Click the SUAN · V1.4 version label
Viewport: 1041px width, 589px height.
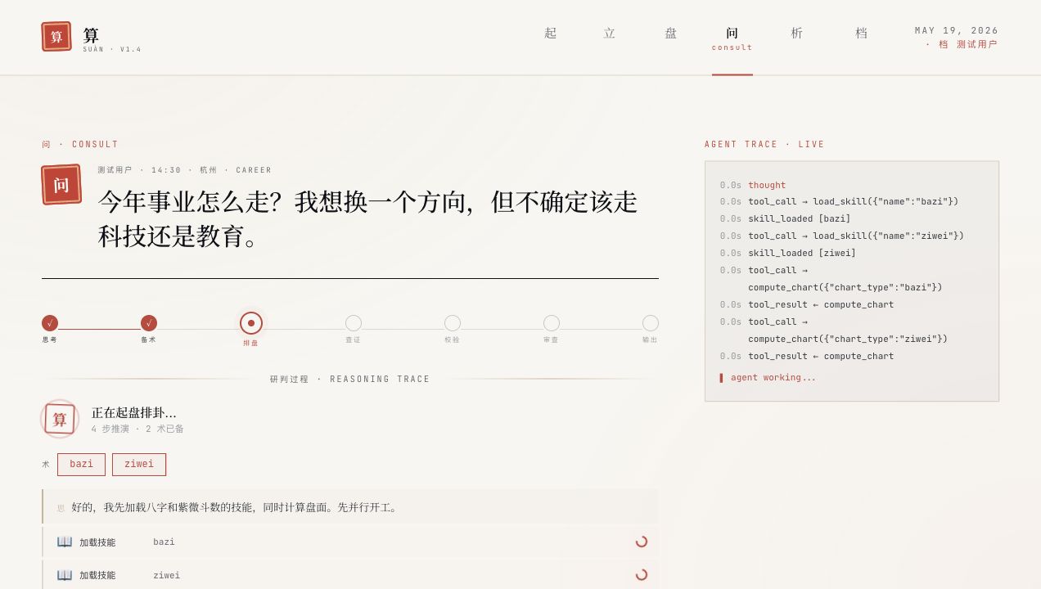[112, 49]
